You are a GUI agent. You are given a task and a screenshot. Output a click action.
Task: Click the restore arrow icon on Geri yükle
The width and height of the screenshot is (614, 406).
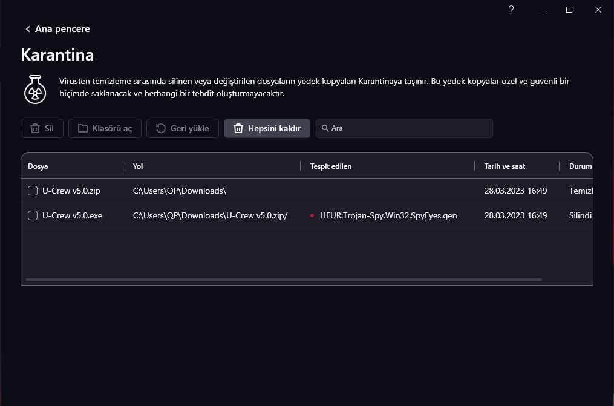161,128
